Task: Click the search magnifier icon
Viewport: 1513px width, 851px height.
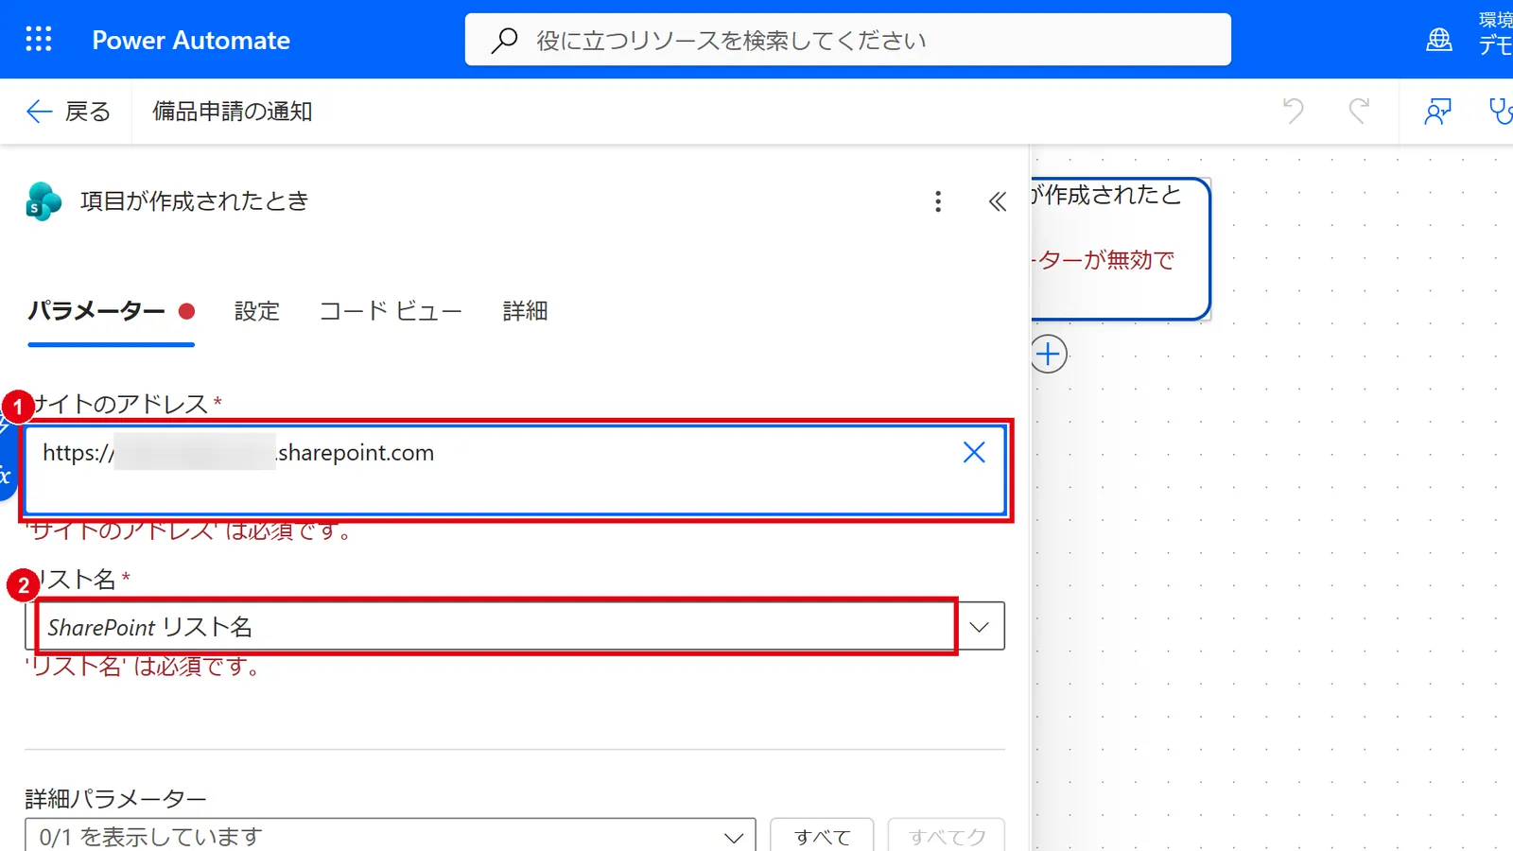Action: coord(505,40)
